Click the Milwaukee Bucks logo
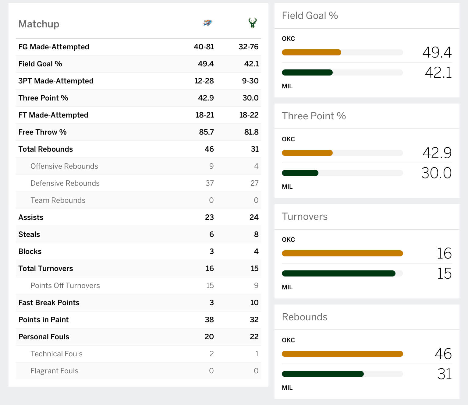 [x=252, y=23]
